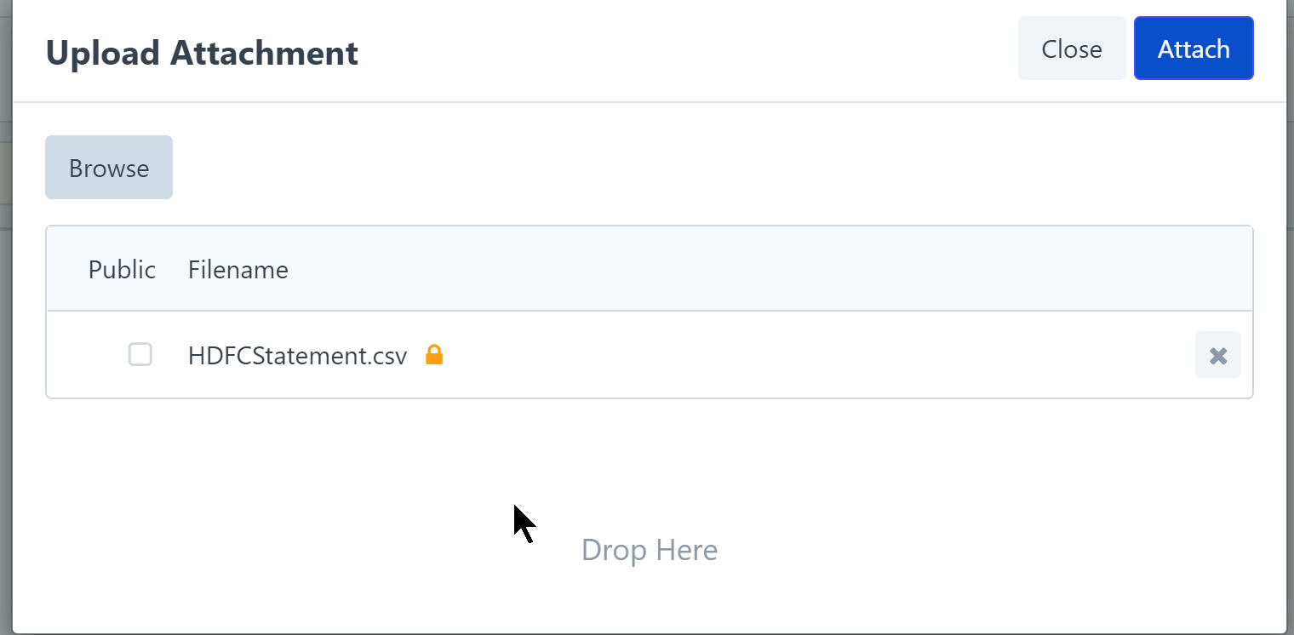Screen dimensions: 1294x635
Task: Select the HDFCStatement.csv filename text
Action: pos(298,355)
